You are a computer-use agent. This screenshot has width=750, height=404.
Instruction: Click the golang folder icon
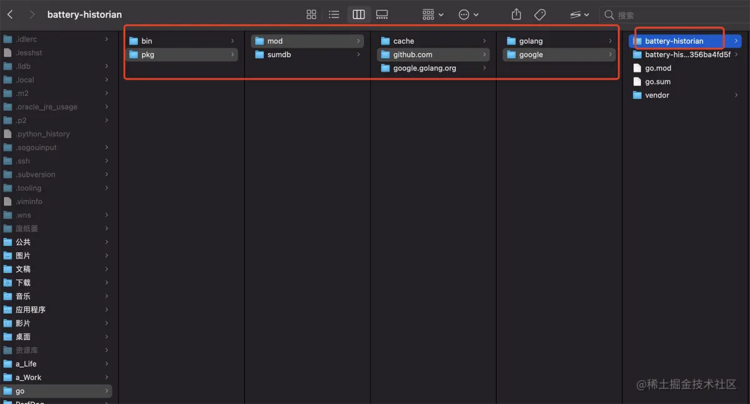pyautogui.click(x=511, y=41)
